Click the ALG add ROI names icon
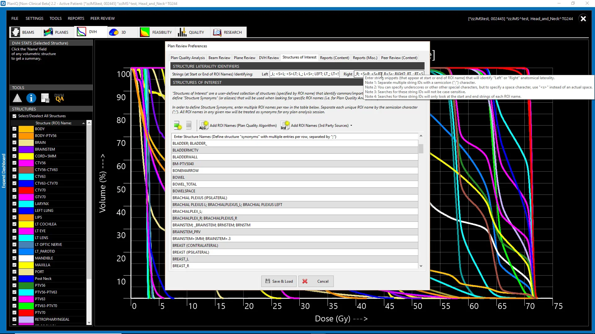 coord(203,125)
